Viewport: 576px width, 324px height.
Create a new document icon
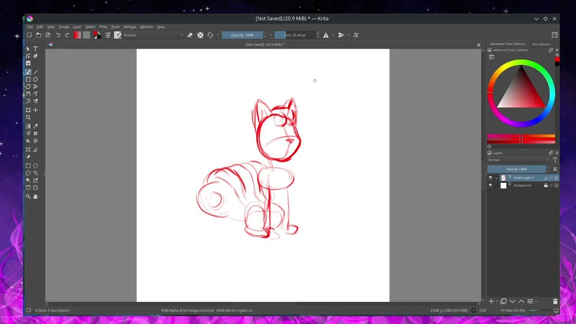pos(30,35)
